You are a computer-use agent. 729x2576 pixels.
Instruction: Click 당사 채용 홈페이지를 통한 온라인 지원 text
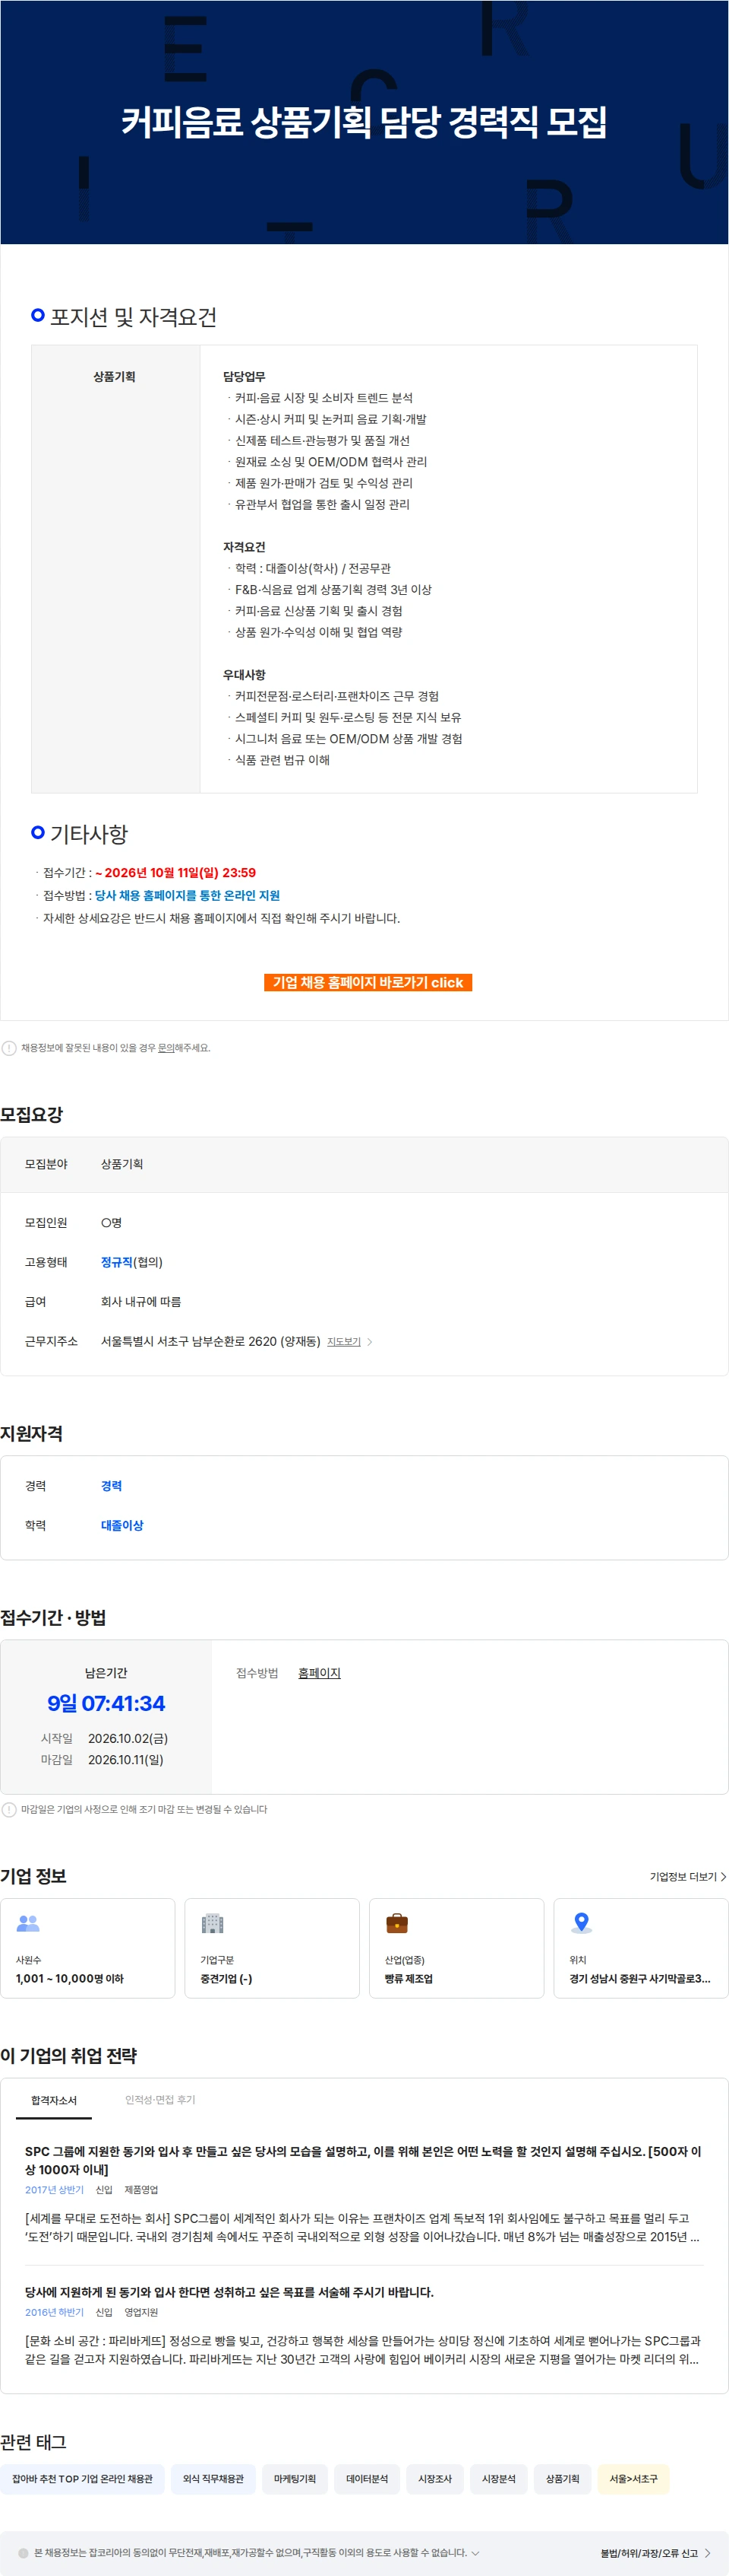187,895
